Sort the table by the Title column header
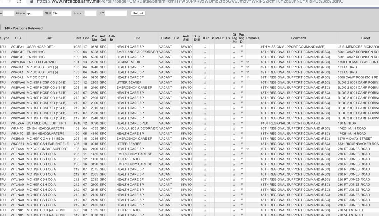This screenshot has width=379, height=216. [137, 38]
